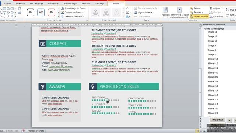
Task: Select the down arrow shape
Action: pyautogui.click(x=8, y=12)
